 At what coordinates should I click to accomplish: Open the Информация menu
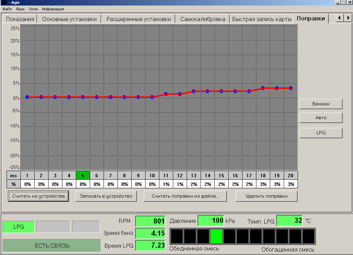tap(53, 9)
